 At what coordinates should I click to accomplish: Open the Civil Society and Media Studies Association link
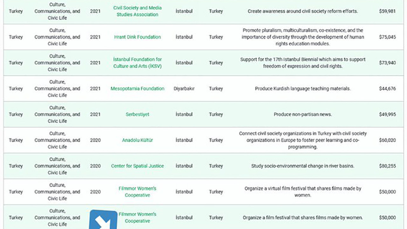coord(137,11)
